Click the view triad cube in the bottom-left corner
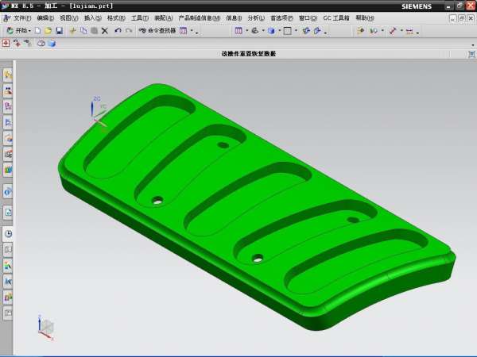The width and height of the screenshot is (477, 357). pos(45,325)
